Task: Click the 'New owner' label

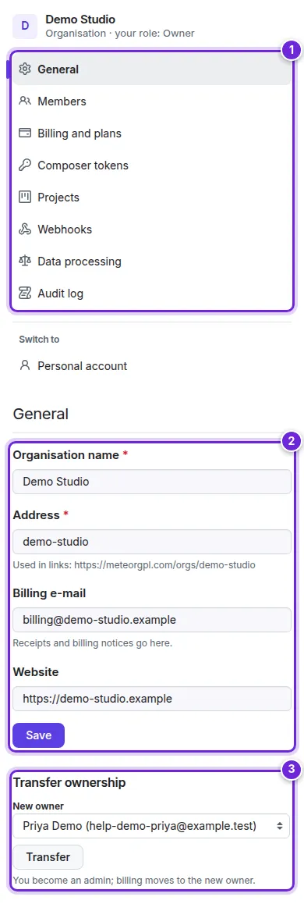Action: [x=38, y=806]
